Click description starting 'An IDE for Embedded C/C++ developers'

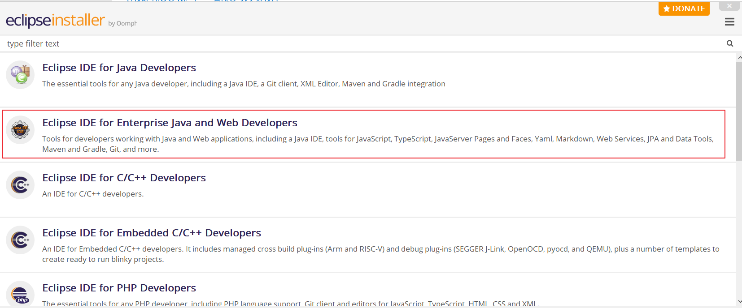[380, 254]
